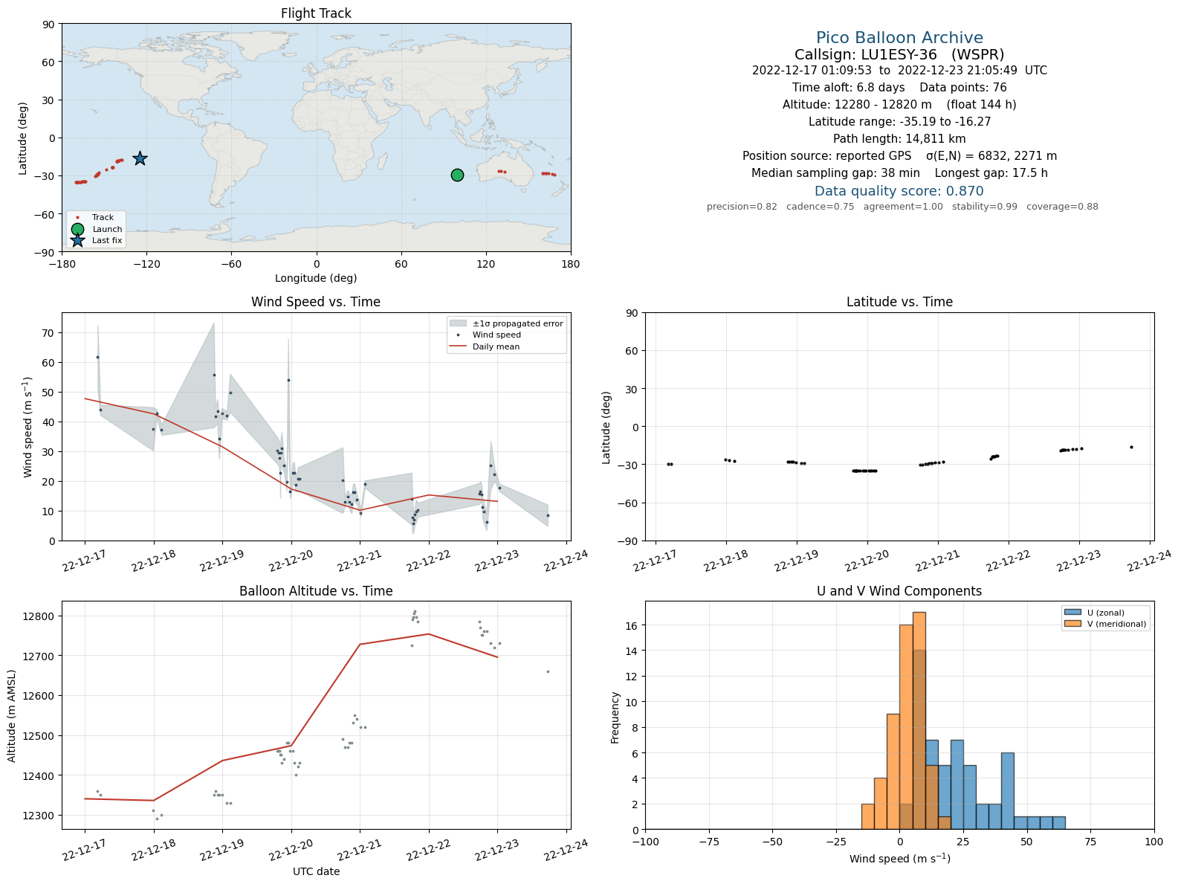1181x884 pixels.
Task: Click the Latitude vs. Time title
Action: click(x=899, y=302)
